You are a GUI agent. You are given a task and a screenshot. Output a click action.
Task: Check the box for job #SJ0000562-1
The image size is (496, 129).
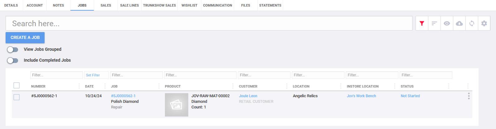(x=17, y=97)
